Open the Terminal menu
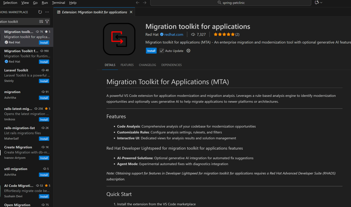The width and height of the screenshot is (351, 207). point(58,3)
